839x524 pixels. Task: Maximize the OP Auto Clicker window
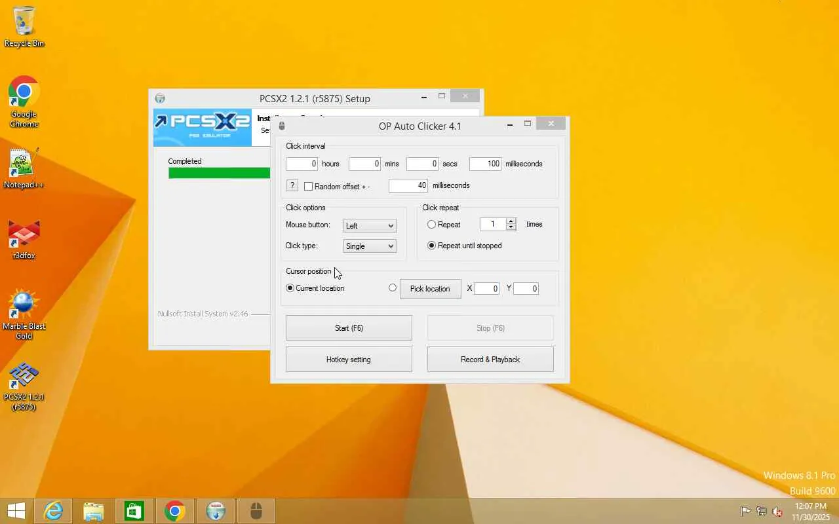528,124
